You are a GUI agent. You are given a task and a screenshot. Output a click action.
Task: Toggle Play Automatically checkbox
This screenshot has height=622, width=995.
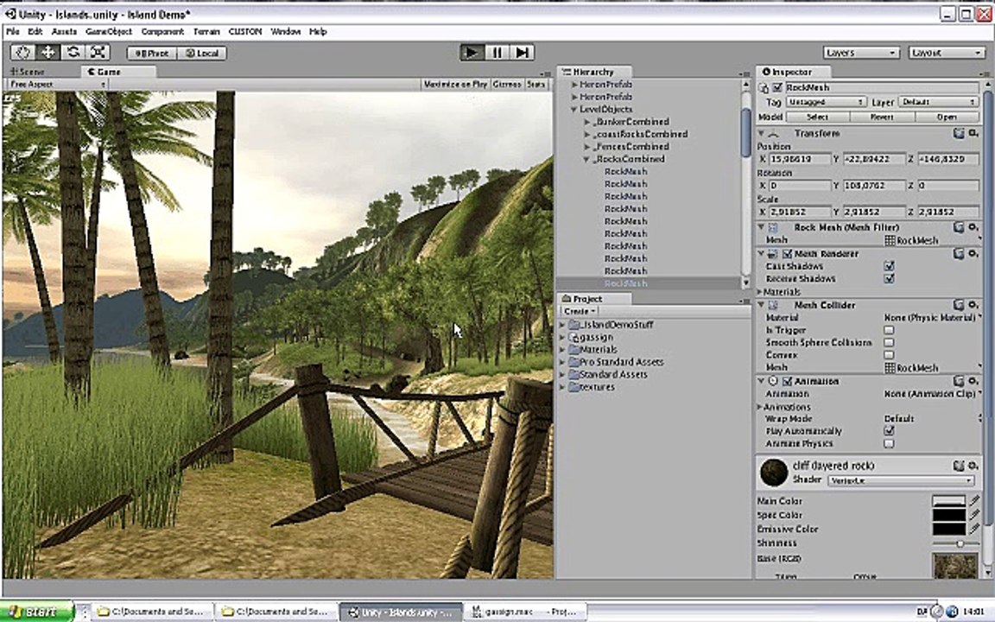pos(889,431)
